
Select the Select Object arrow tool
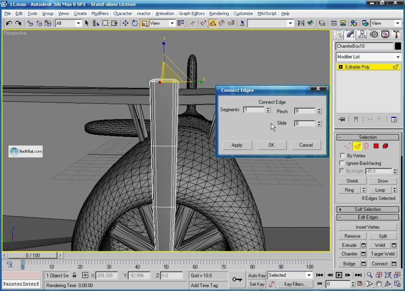tap(87, 23)
